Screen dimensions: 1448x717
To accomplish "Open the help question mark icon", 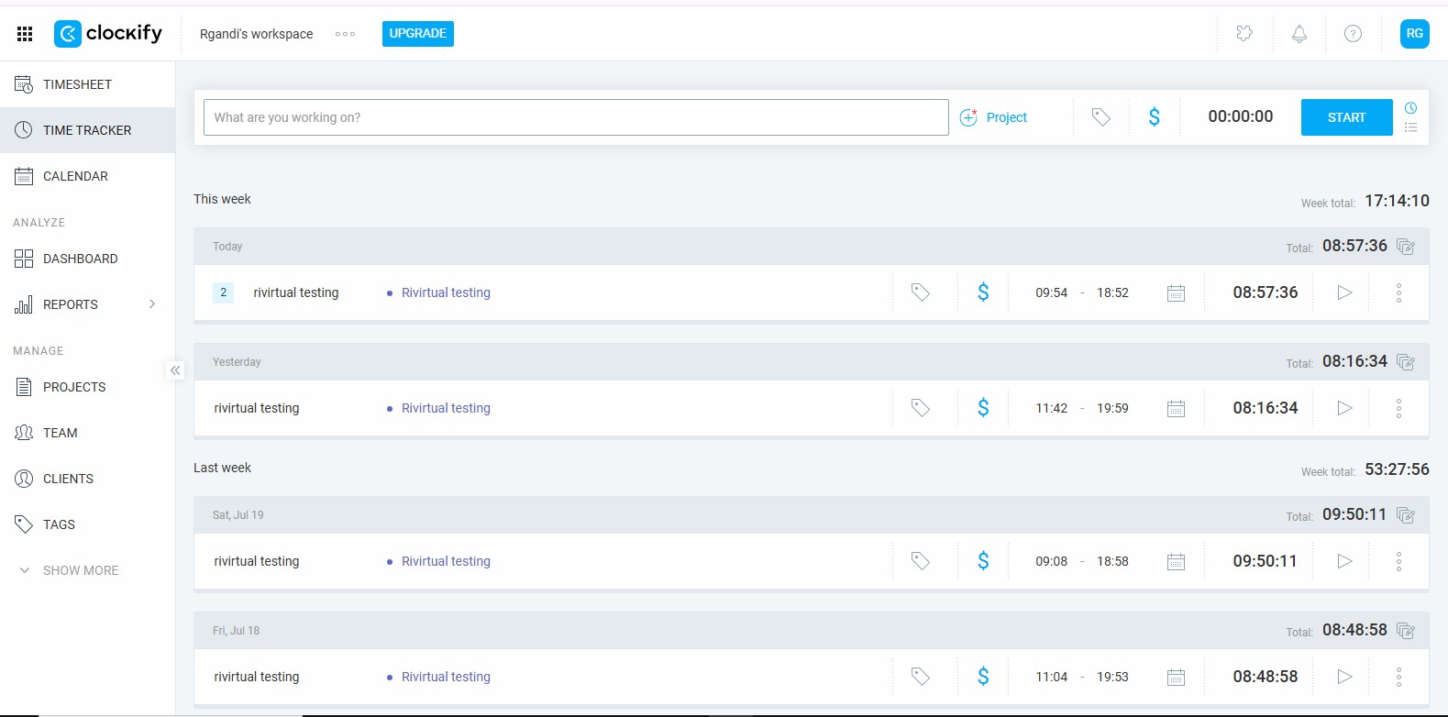I will (1352, 34).
